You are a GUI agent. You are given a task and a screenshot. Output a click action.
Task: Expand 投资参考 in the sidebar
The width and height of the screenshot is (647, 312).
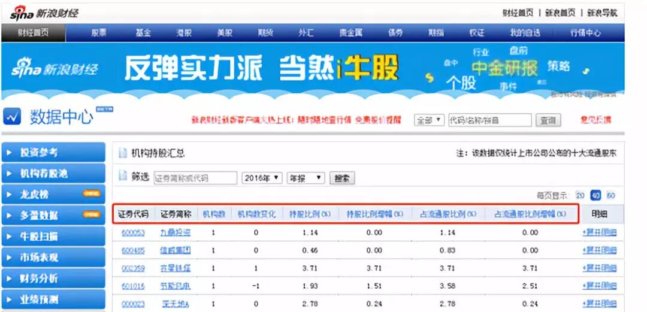click(x=54, y=152)
